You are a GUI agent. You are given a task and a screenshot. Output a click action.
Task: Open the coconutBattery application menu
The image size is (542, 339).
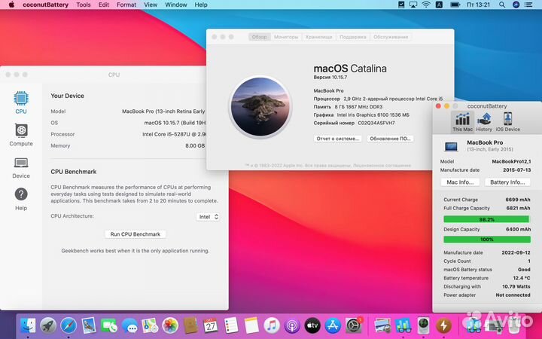click(x=45, y=5)
